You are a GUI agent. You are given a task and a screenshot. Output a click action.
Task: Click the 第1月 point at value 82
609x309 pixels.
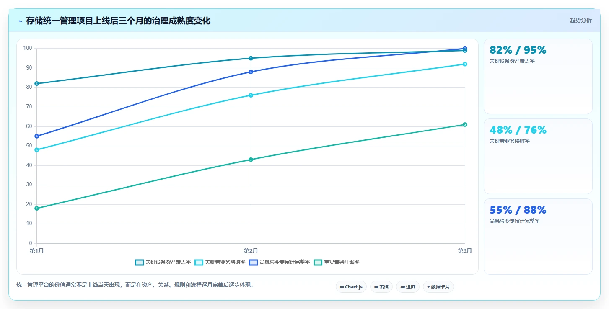37,83
